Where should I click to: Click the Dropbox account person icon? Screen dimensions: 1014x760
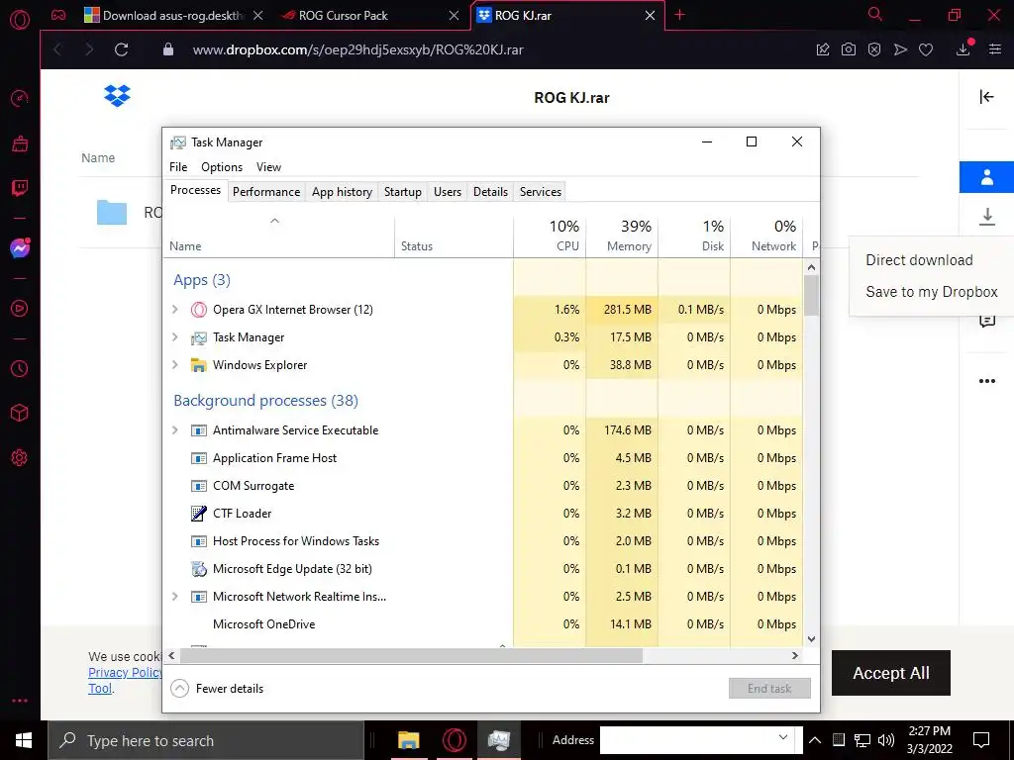point(987,177)
